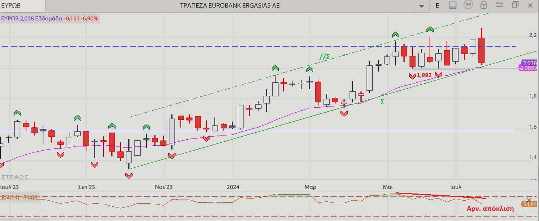Image resolution: width=539 pixels, height=221 pixels.
Task: Click the 2024 date axis label
Action: [233, 187]
